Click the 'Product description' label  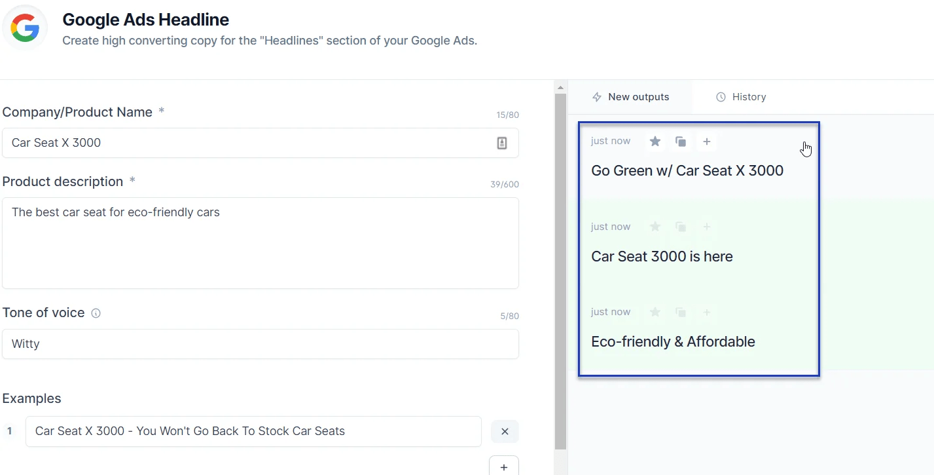pyautogui.click(x=63, y=181)
